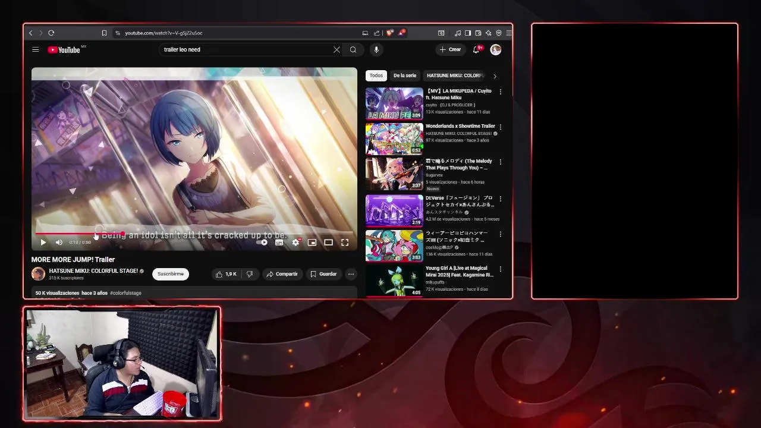This screenshot has height=428, width=761.
Task: Open the Leo AI sparkle icon
Action: 488,33
